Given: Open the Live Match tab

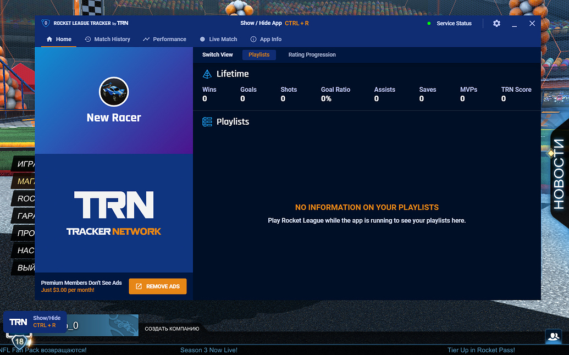Looking at the screenshot, I should (x=218, y=39).
